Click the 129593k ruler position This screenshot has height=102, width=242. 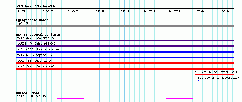click(x=149, y=11)
